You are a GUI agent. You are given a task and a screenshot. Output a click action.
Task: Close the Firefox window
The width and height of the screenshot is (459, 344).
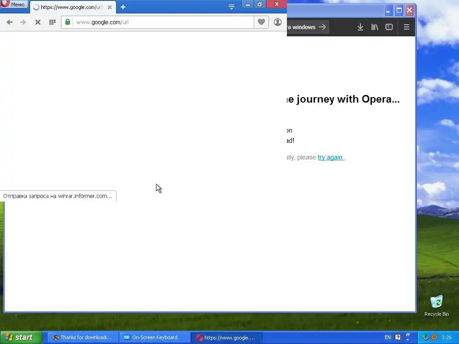[410, 11]
